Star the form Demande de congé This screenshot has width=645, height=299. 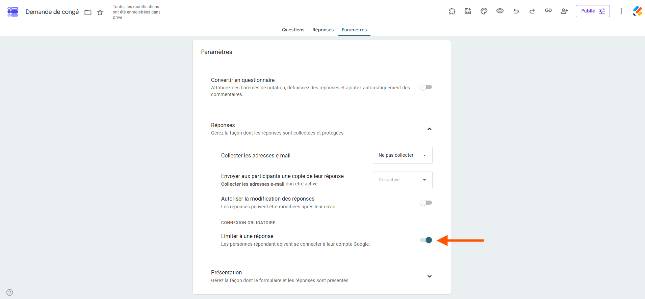(x=100, y=12)
